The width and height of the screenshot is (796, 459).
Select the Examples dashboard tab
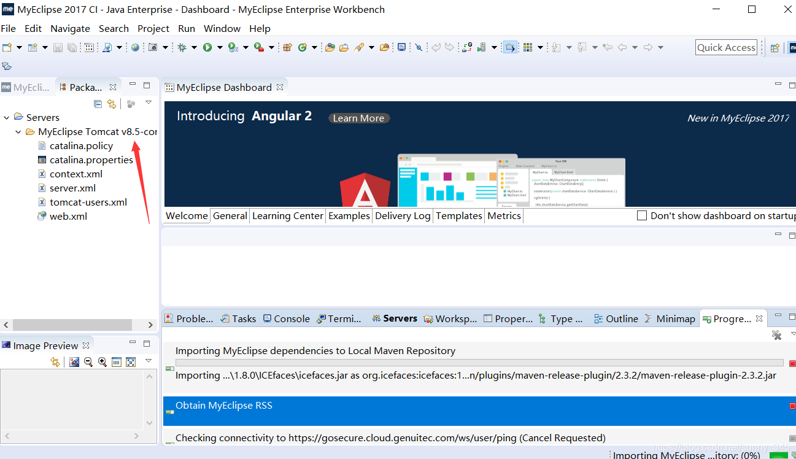(x=349, y=215)
